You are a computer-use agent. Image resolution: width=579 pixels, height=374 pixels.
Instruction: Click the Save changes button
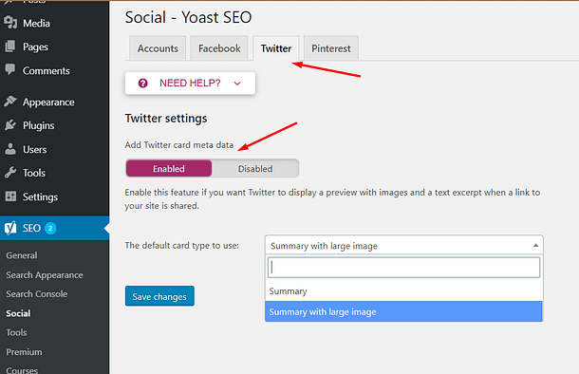click(x=159, y=296)
